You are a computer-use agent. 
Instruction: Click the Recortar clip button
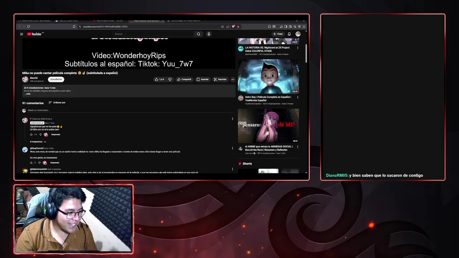tap(220, 80)
